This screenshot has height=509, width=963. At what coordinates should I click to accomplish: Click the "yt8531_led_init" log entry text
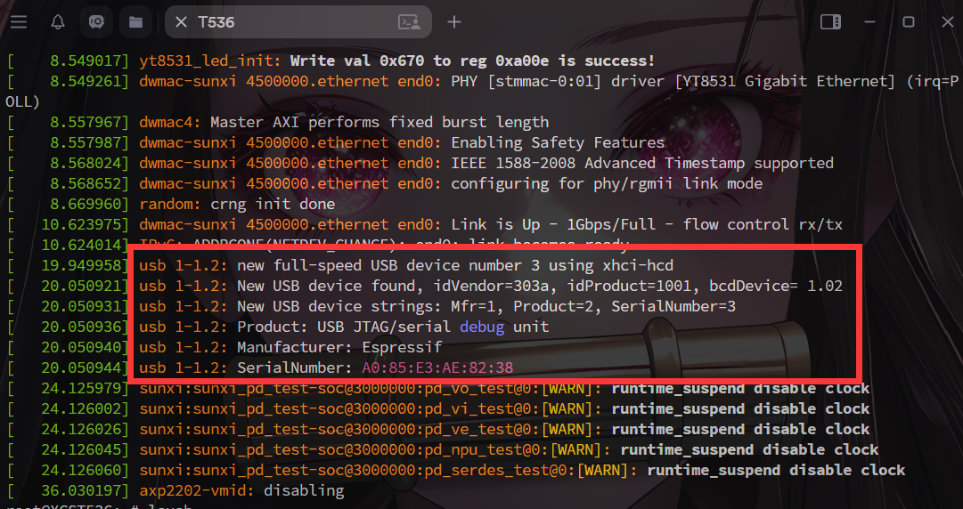210,61
